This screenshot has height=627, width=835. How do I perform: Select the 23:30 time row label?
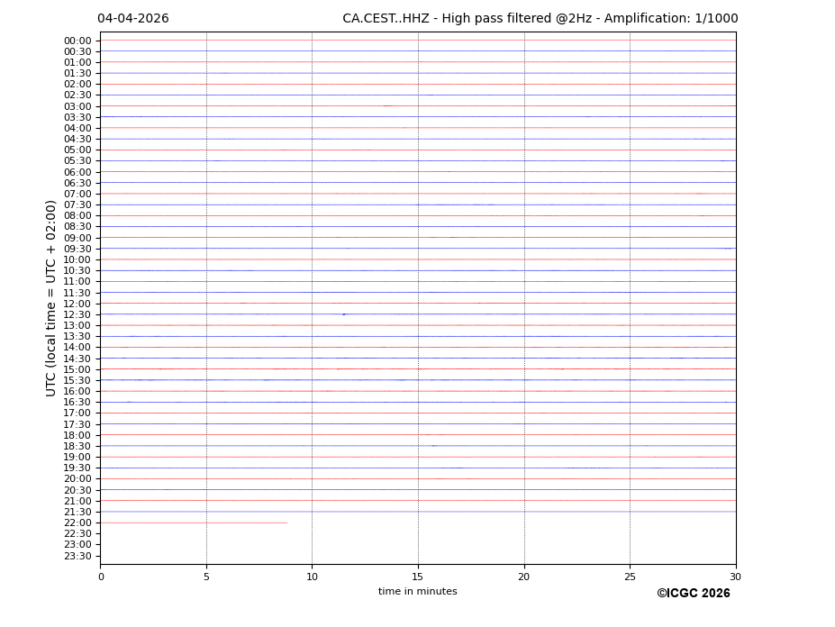coord(77,556)
